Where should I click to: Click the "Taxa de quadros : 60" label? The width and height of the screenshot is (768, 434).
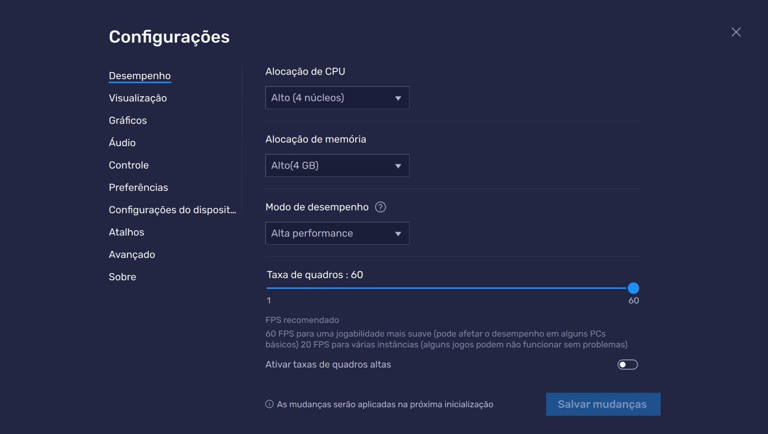coord(315,275)
